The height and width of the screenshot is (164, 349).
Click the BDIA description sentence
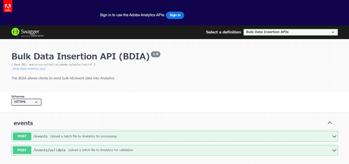point(63,78)
